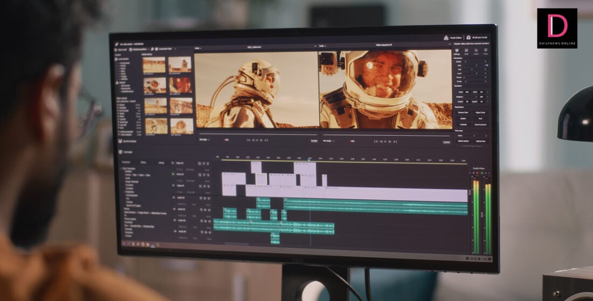The height and width of the screenshot is (301, 593).
Task: Open the Set range dropdown under right viewer
Action: click(x=329, y=141)
